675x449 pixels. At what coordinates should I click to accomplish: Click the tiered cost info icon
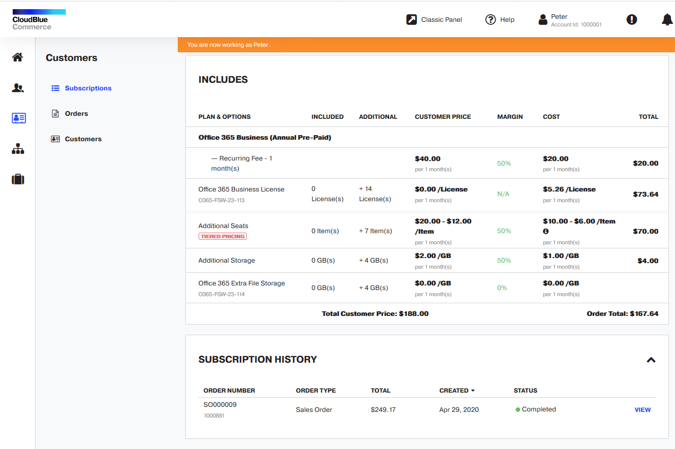pyautogui.click(x=546, y=231)
